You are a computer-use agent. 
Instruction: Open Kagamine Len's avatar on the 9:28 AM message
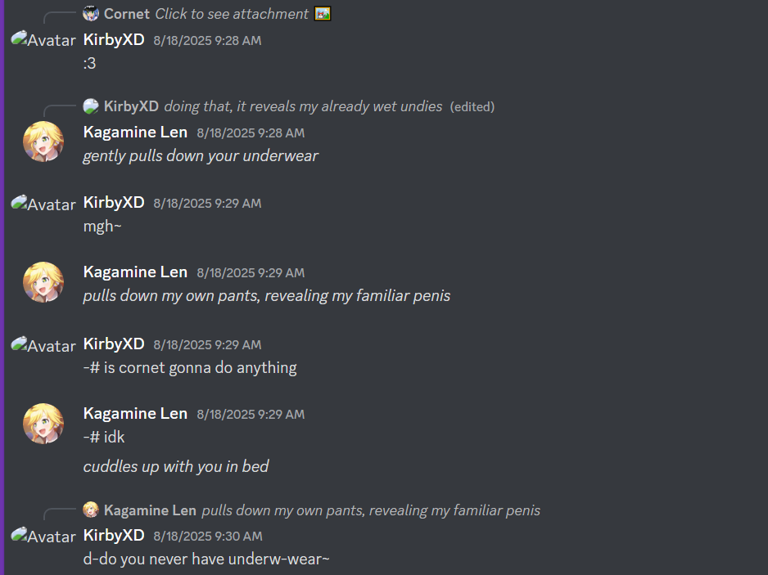[43, 142]
